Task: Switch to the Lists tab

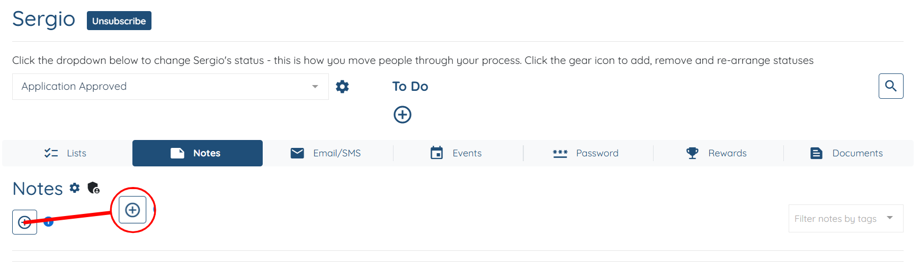Action: pos(67,153)
